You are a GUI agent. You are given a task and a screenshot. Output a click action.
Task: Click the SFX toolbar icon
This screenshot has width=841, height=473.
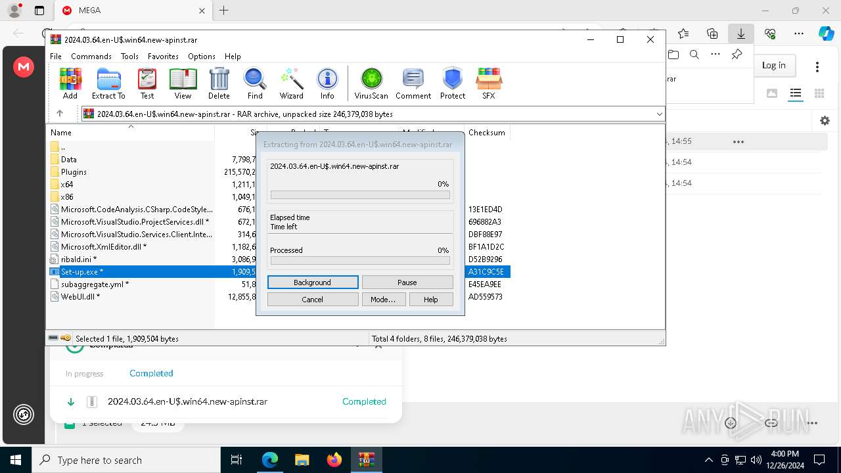[488, 83]
